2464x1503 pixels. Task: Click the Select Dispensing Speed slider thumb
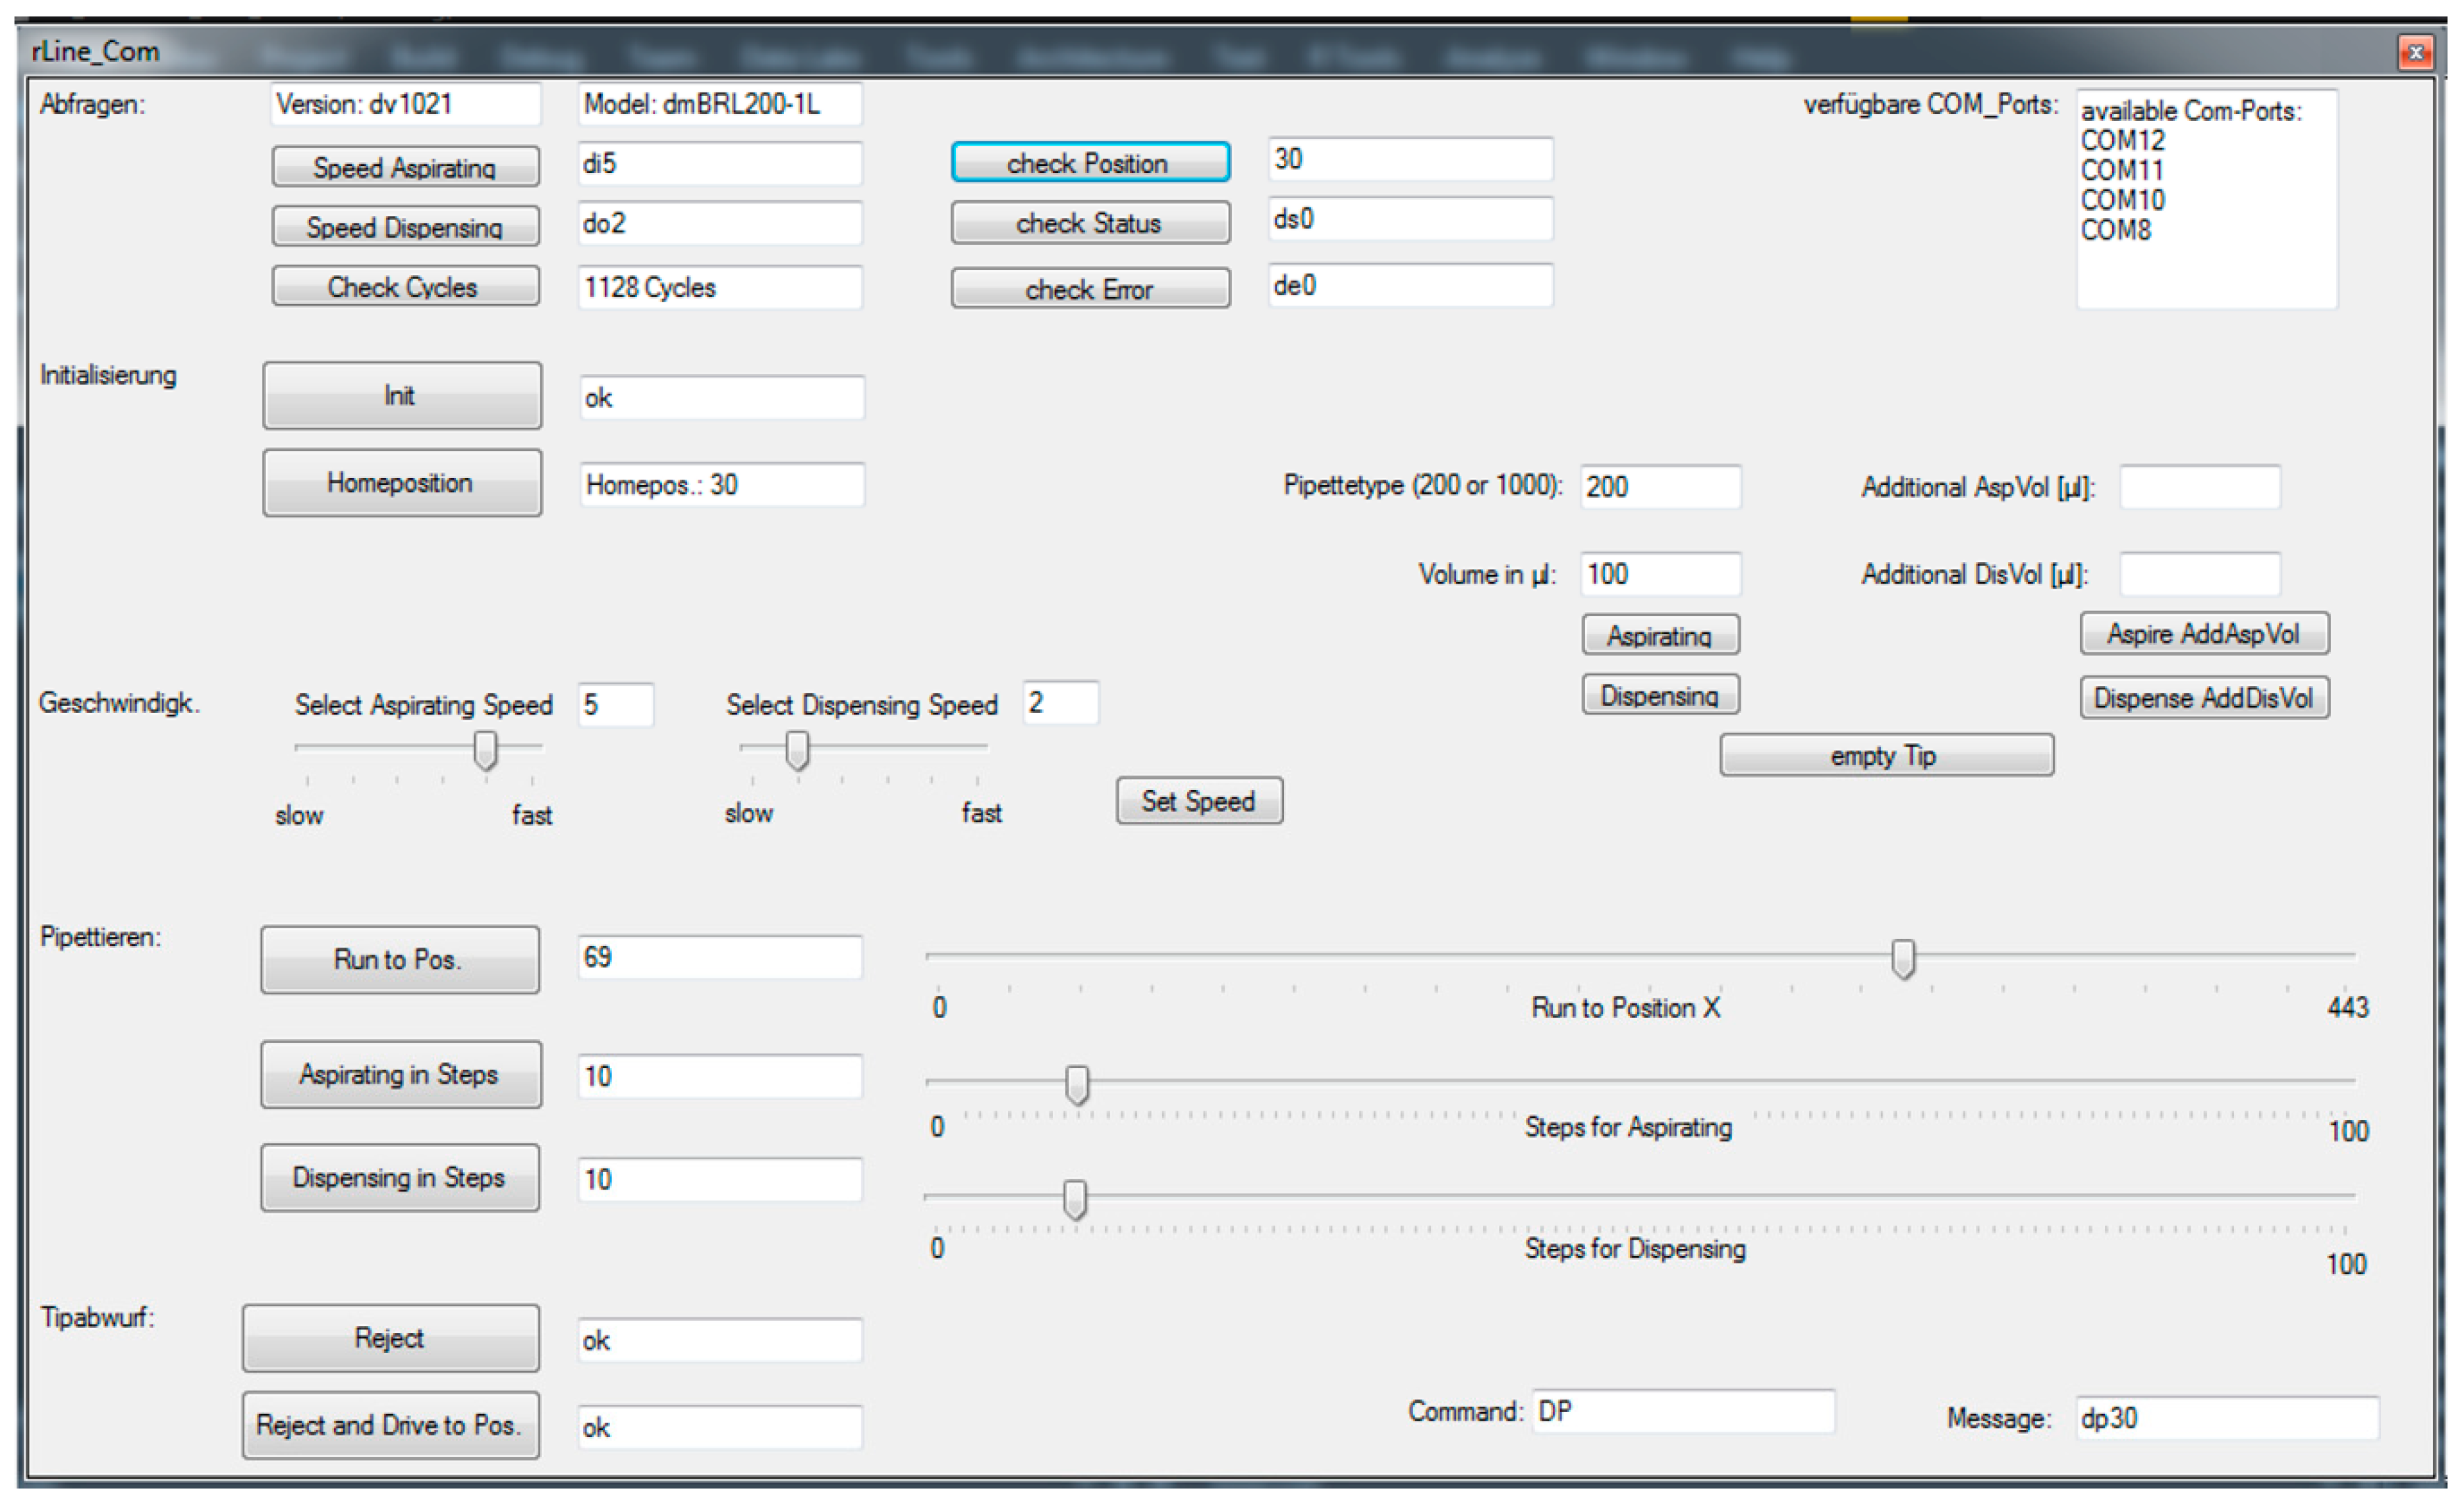pyautogui.click(x=797, y=749)
